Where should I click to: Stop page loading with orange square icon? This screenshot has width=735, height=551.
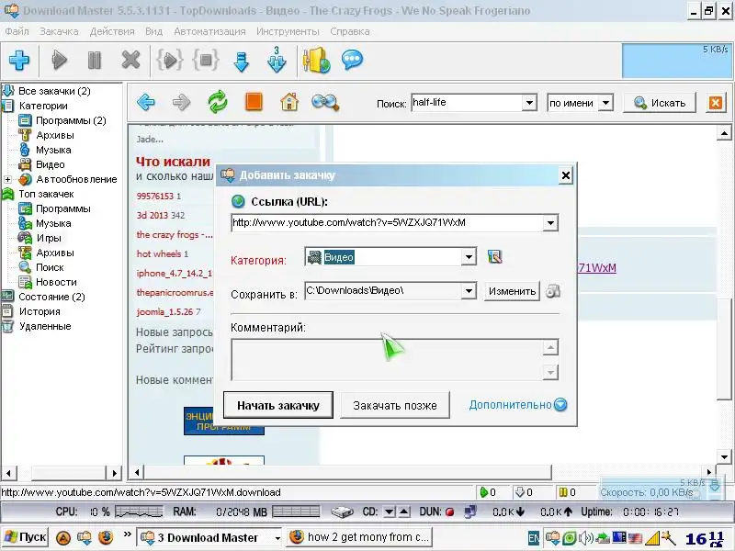tap(254, 102)
